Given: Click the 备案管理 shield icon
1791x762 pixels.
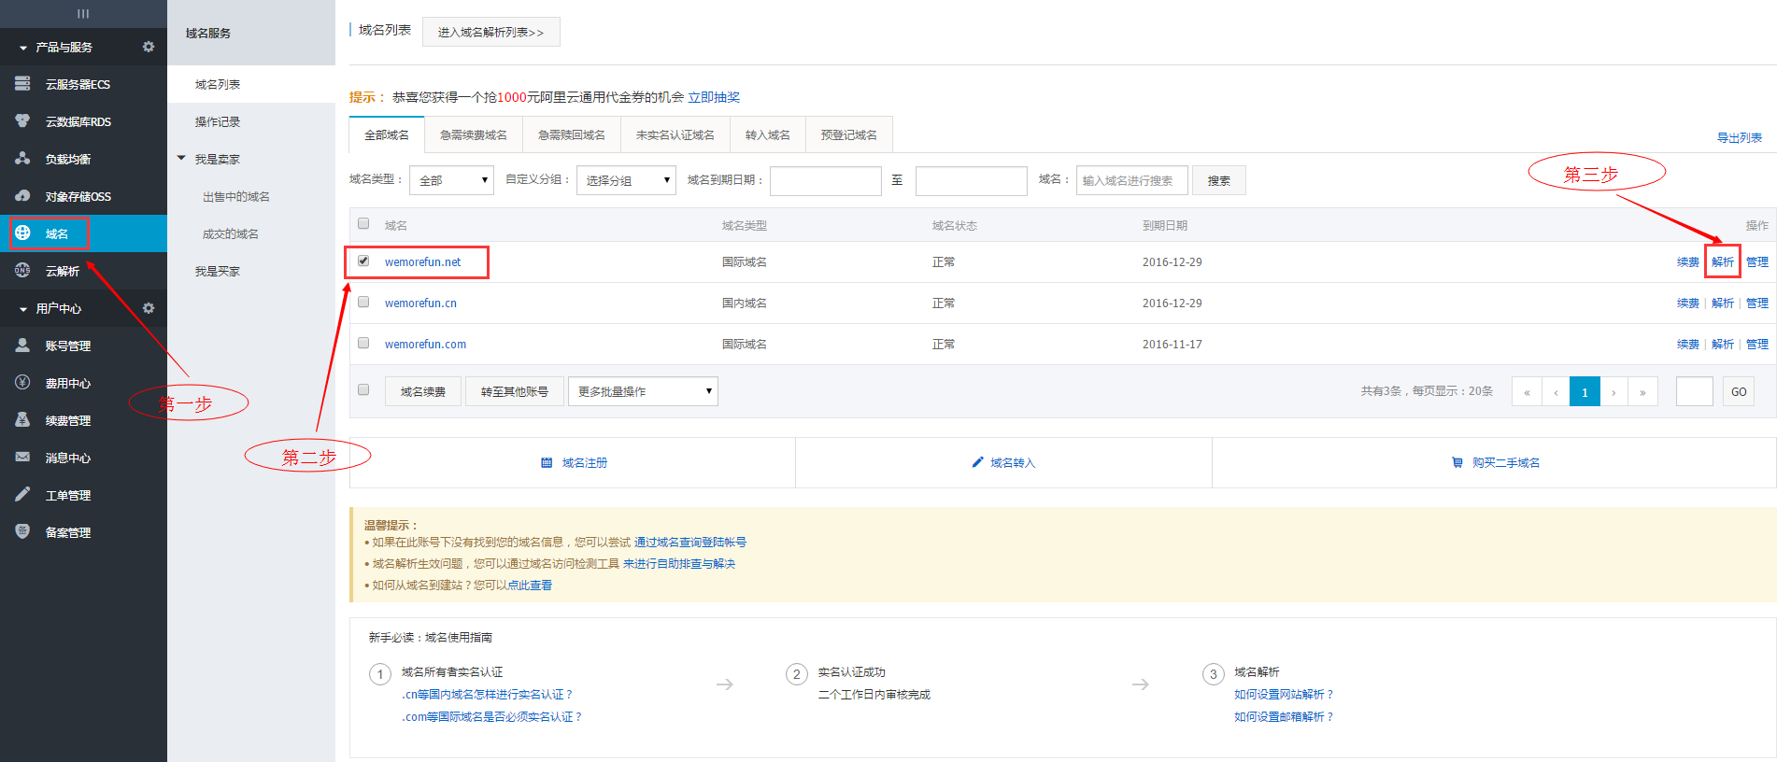Looking at the screenshot, I should pyautogui.click(x=22, y=531).
